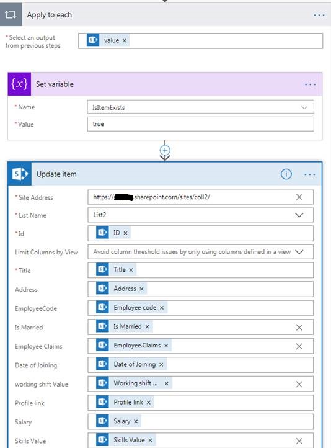Click inside the Date of Joining field
331x448 pixels.
point(200,365)
